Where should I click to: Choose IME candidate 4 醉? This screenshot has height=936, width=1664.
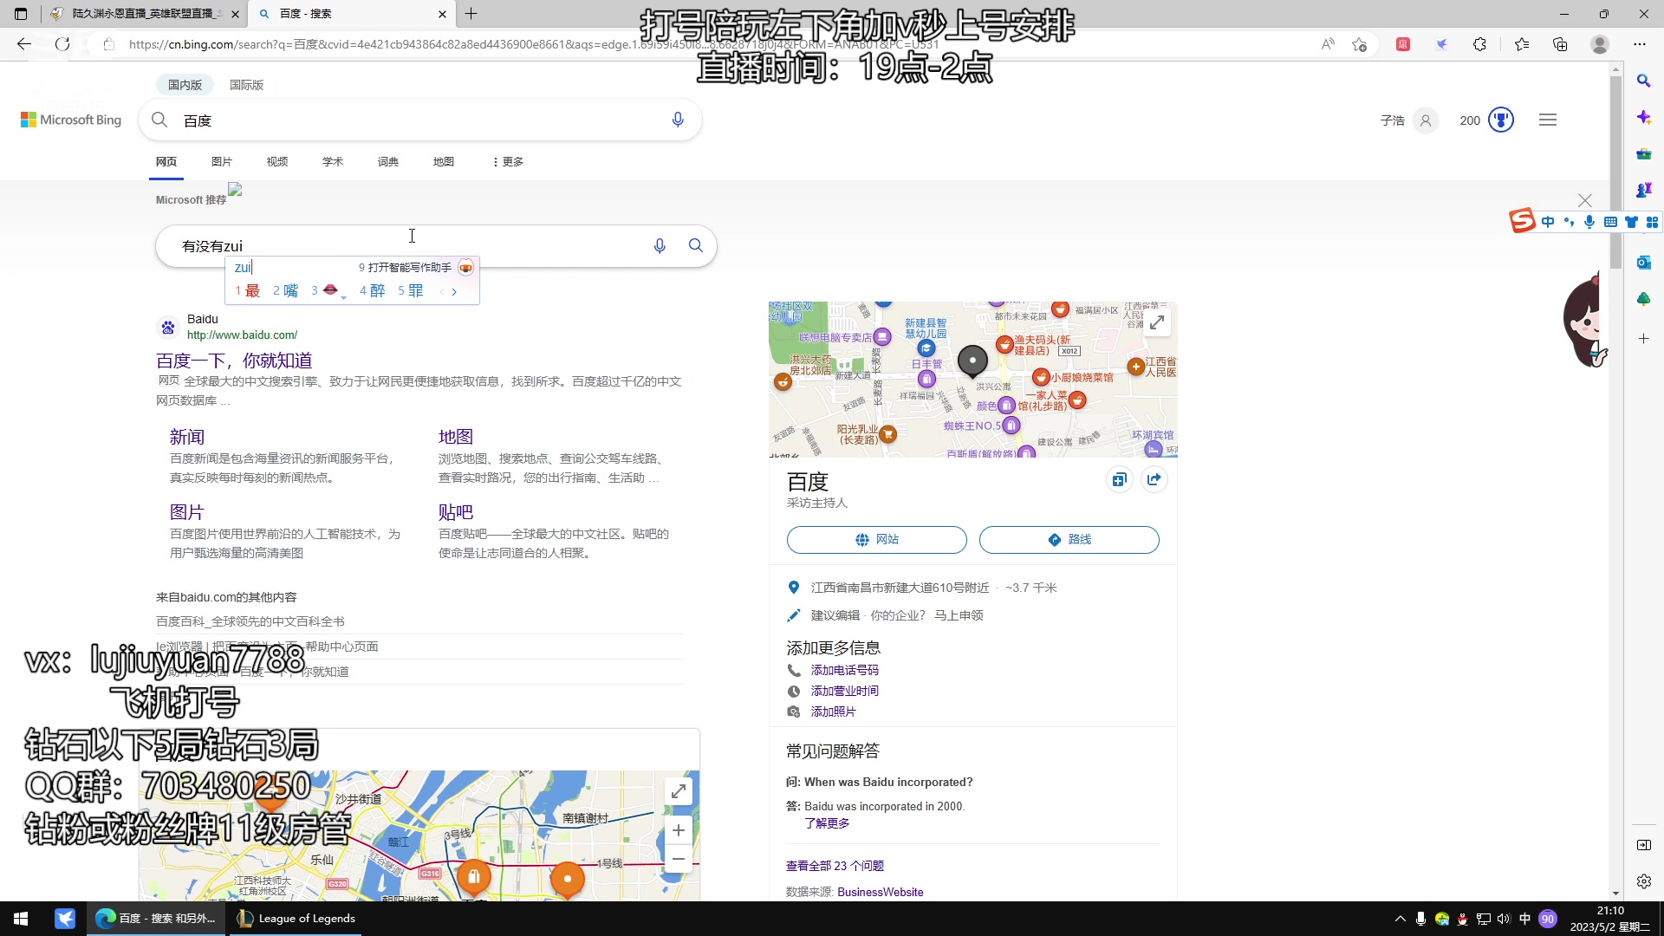coord(373,291)
